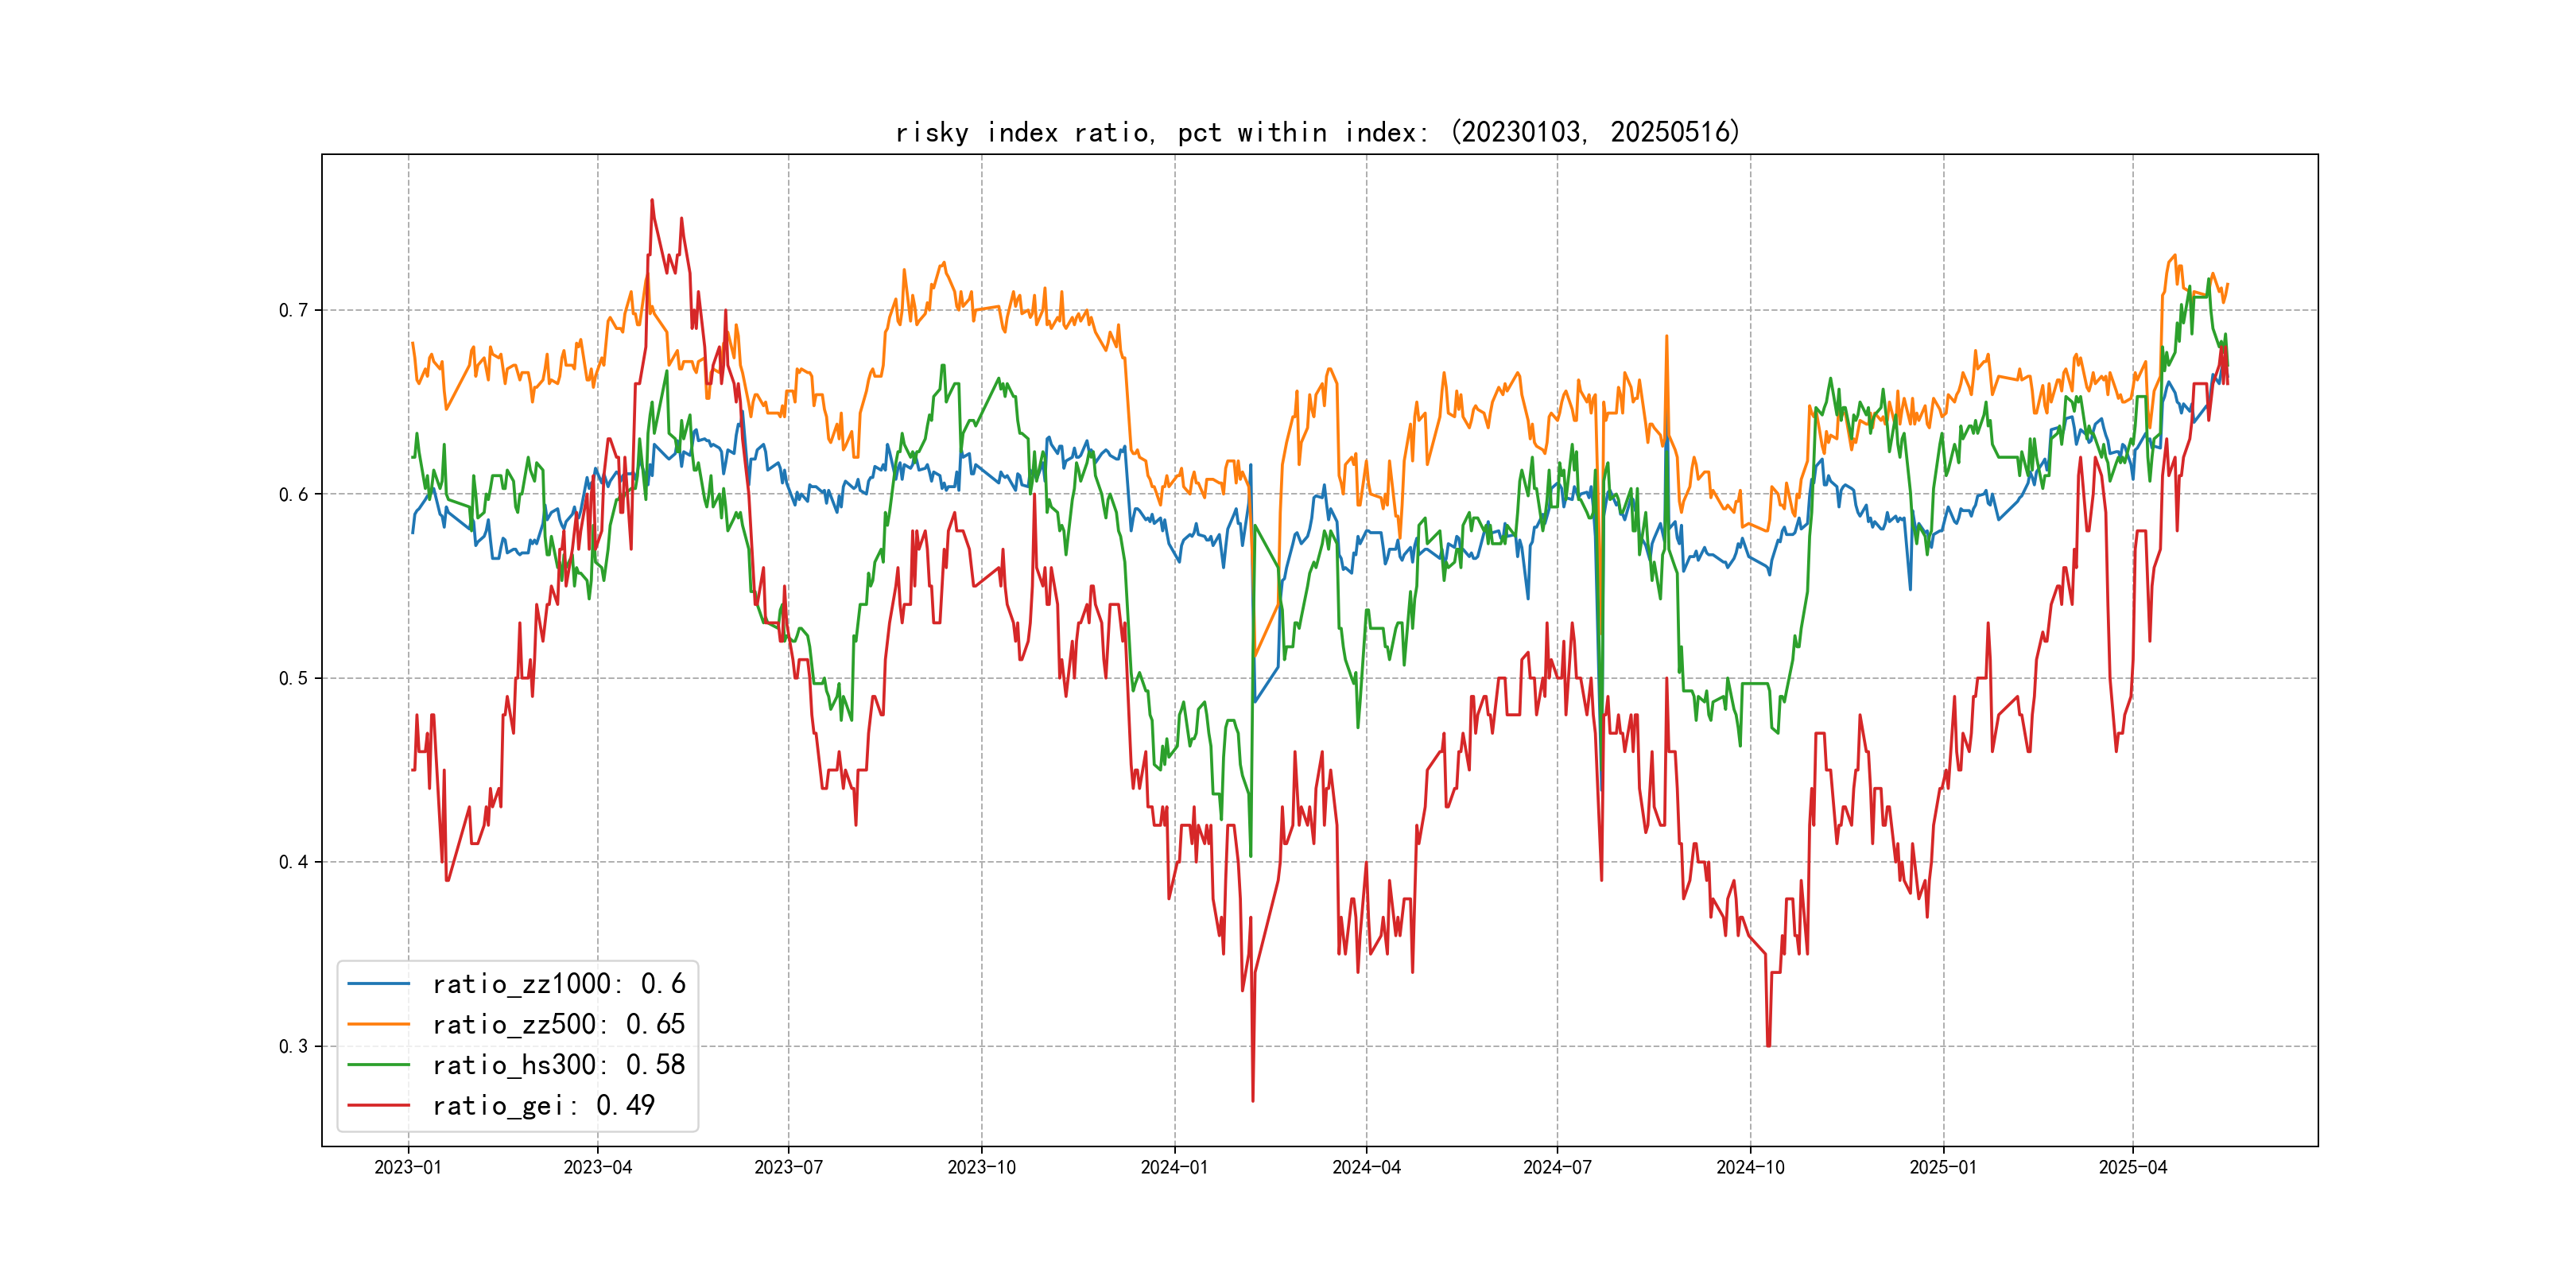Click the 0.7 y-axis tick label

pyautogui.click(x=293, y=310)
